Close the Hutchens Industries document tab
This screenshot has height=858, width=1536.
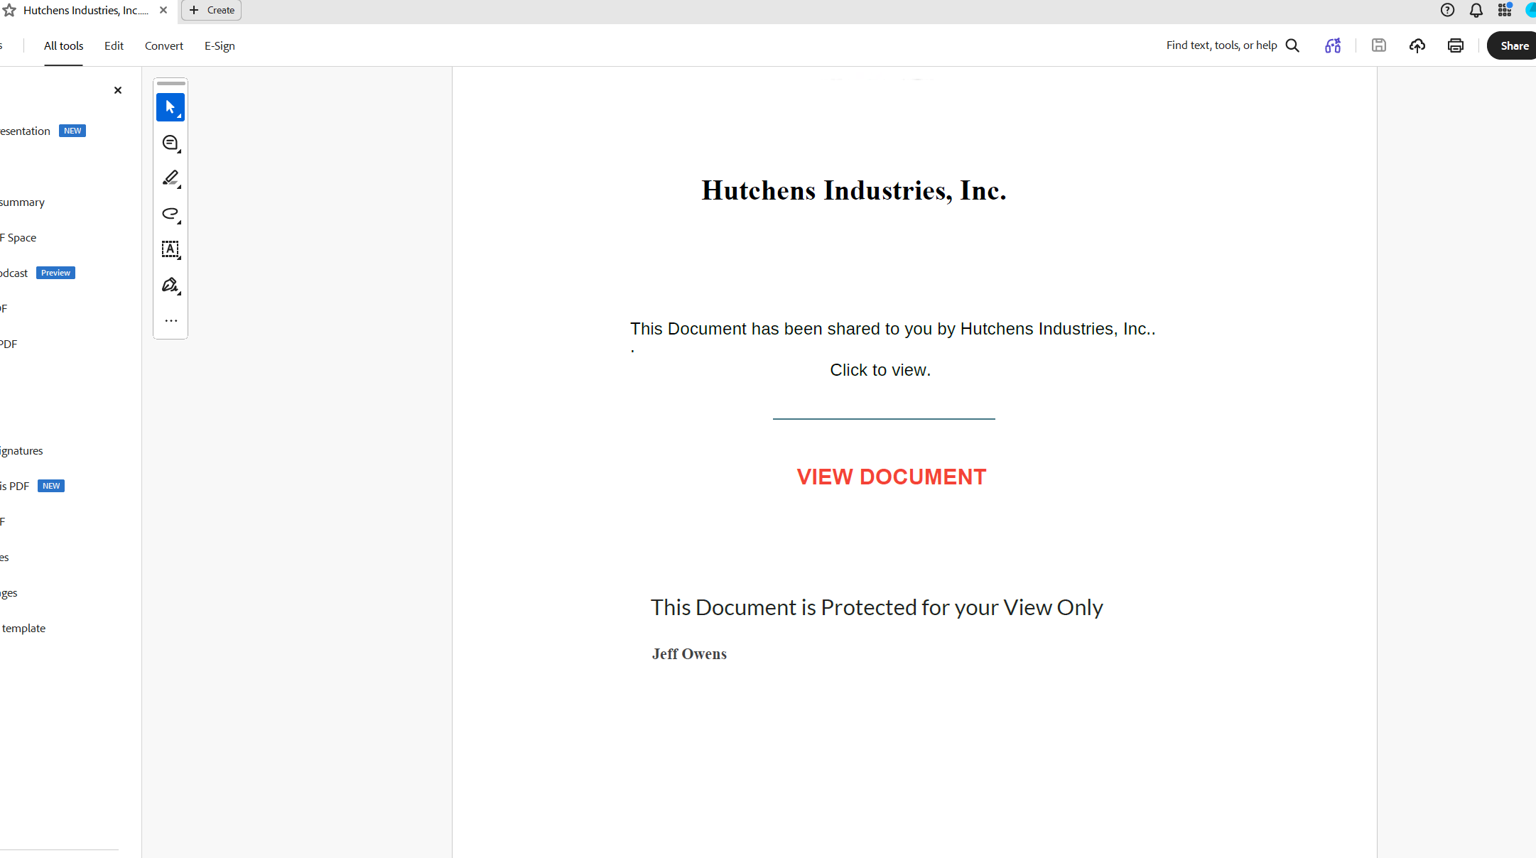pos(163,10)
